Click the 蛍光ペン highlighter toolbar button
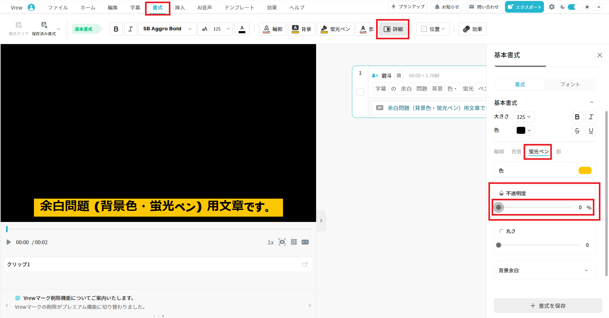This screenshot has height=318, width=609. 335,29
